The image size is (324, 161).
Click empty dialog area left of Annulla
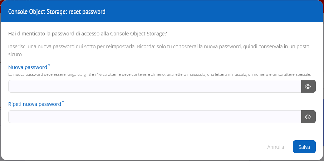pos(143,147)
